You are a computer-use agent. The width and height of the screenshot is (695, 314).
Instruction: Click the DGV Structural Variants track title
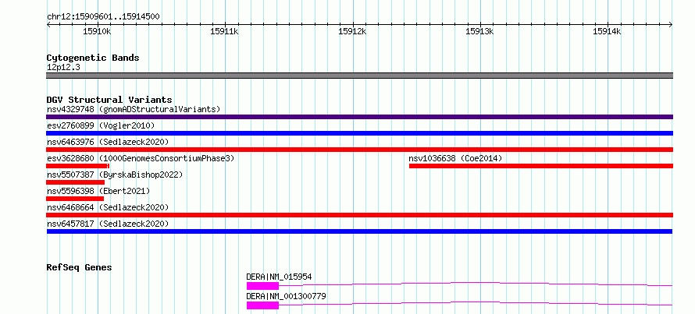[109, 100]
